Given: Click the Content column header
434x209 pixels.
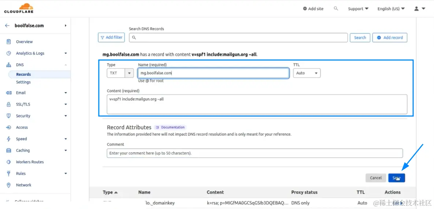Looking at the screenshot, I should tap(215, 192).
